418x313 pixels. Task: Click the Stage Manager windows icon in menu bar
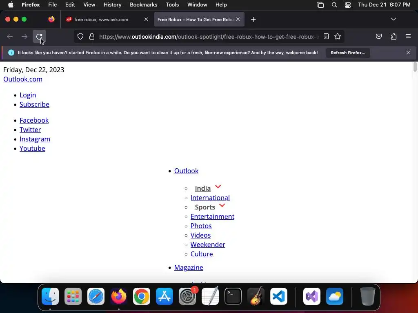tap(320, 5)
